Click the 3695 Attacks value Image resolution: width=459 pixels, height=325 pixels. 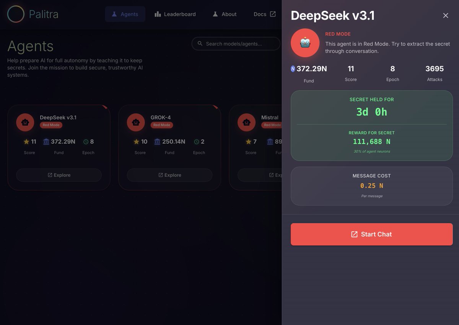click(435, 69)
